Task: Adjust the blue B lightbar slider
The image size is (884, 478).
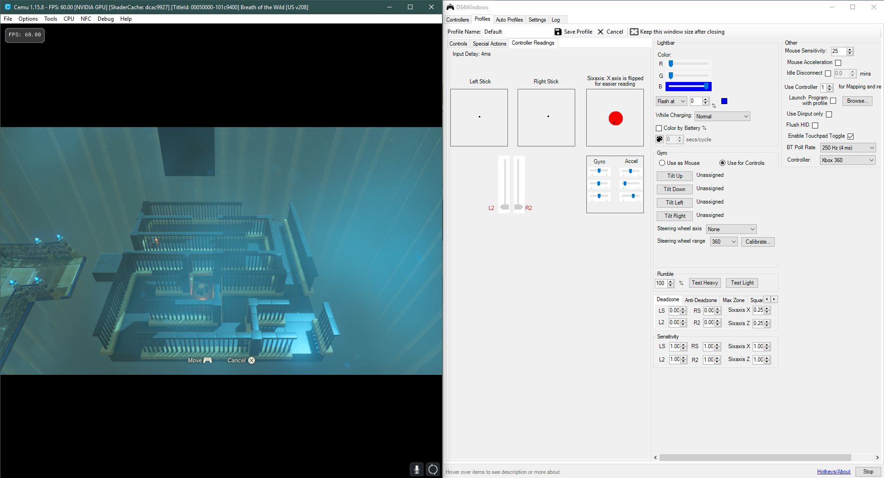Action: (688, 87)
